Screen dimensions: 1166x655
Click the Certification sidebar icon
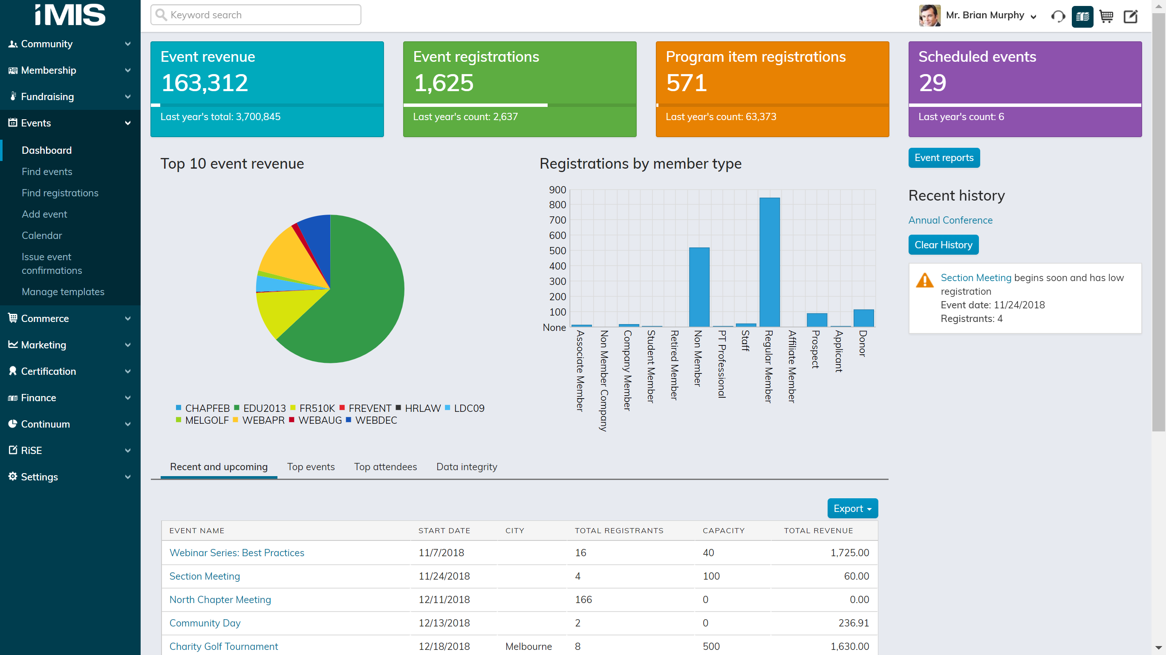pyautogui.click(x=13, y=371)
